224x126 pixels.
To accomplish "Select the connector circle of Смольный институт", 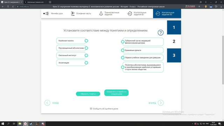I will pos(86,55).
